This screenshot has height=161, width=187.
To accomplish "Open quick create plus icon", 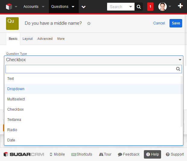I will point(180,6).
